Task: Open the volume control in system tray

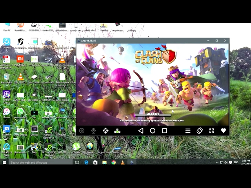Action: [x=226, y=163]
